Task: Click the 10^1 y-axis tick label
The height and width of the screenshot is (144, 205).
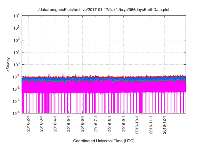Action: (16, 52)
